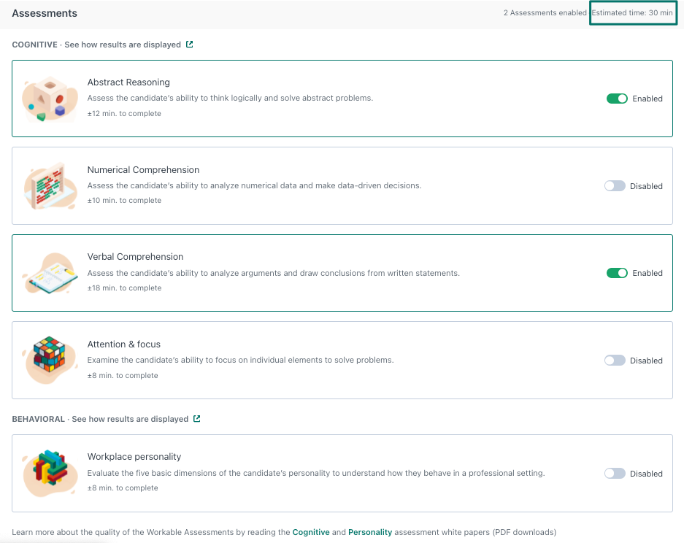Download the Cognitive white paper
This screenshot has width=684, height=543.
[311, 532]
